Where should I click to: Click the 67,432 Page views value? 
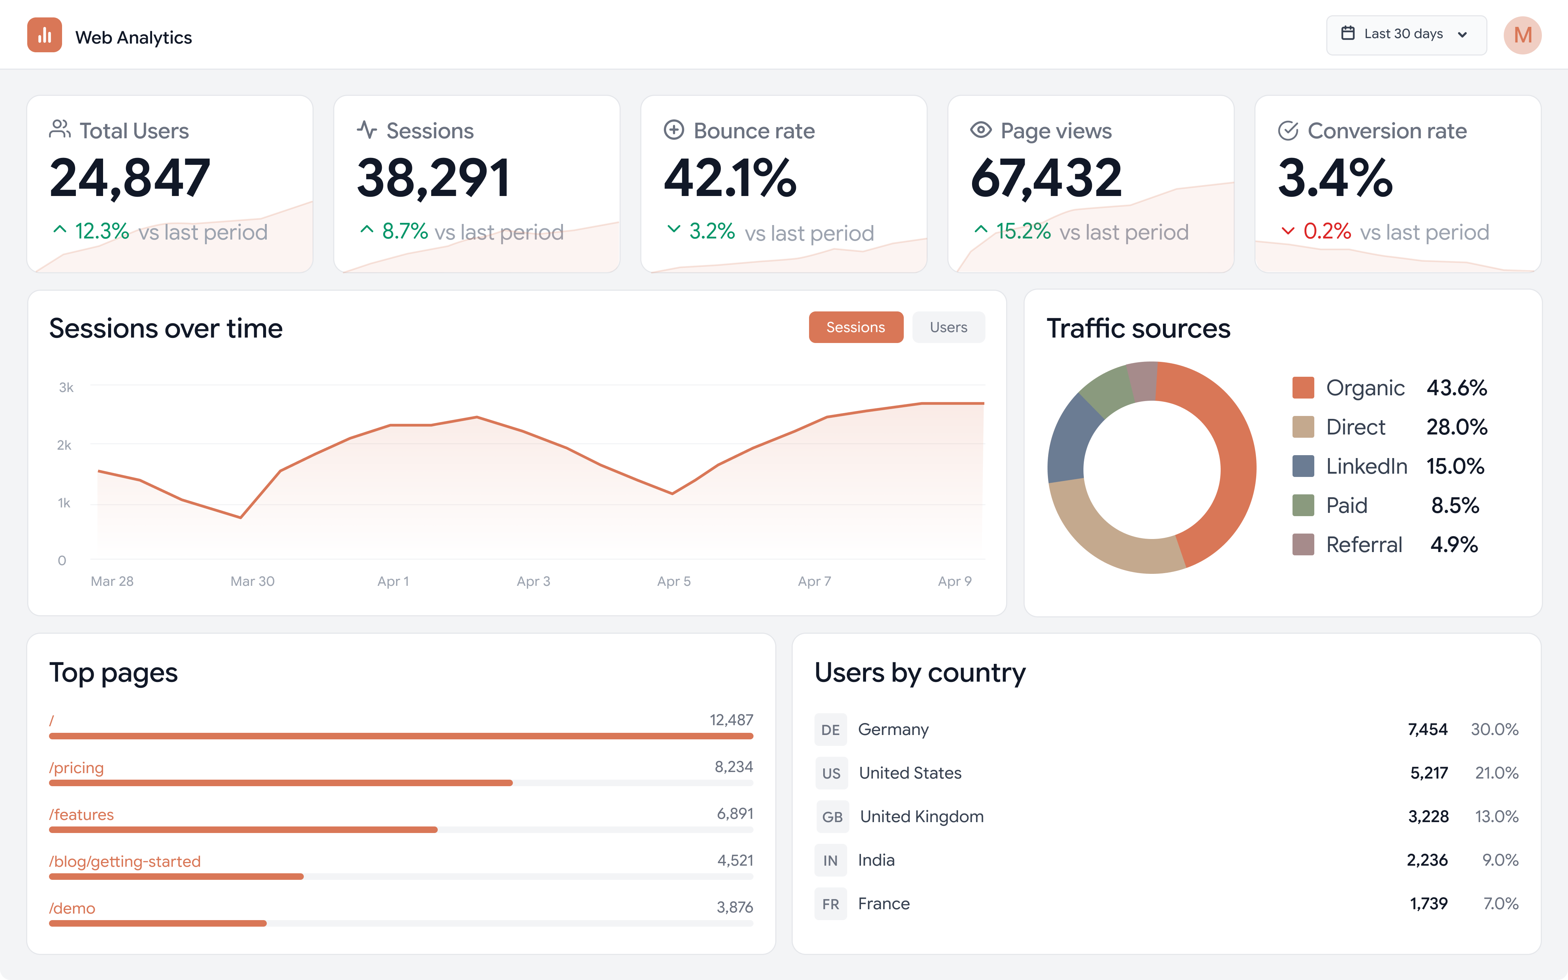[1046, 178]
